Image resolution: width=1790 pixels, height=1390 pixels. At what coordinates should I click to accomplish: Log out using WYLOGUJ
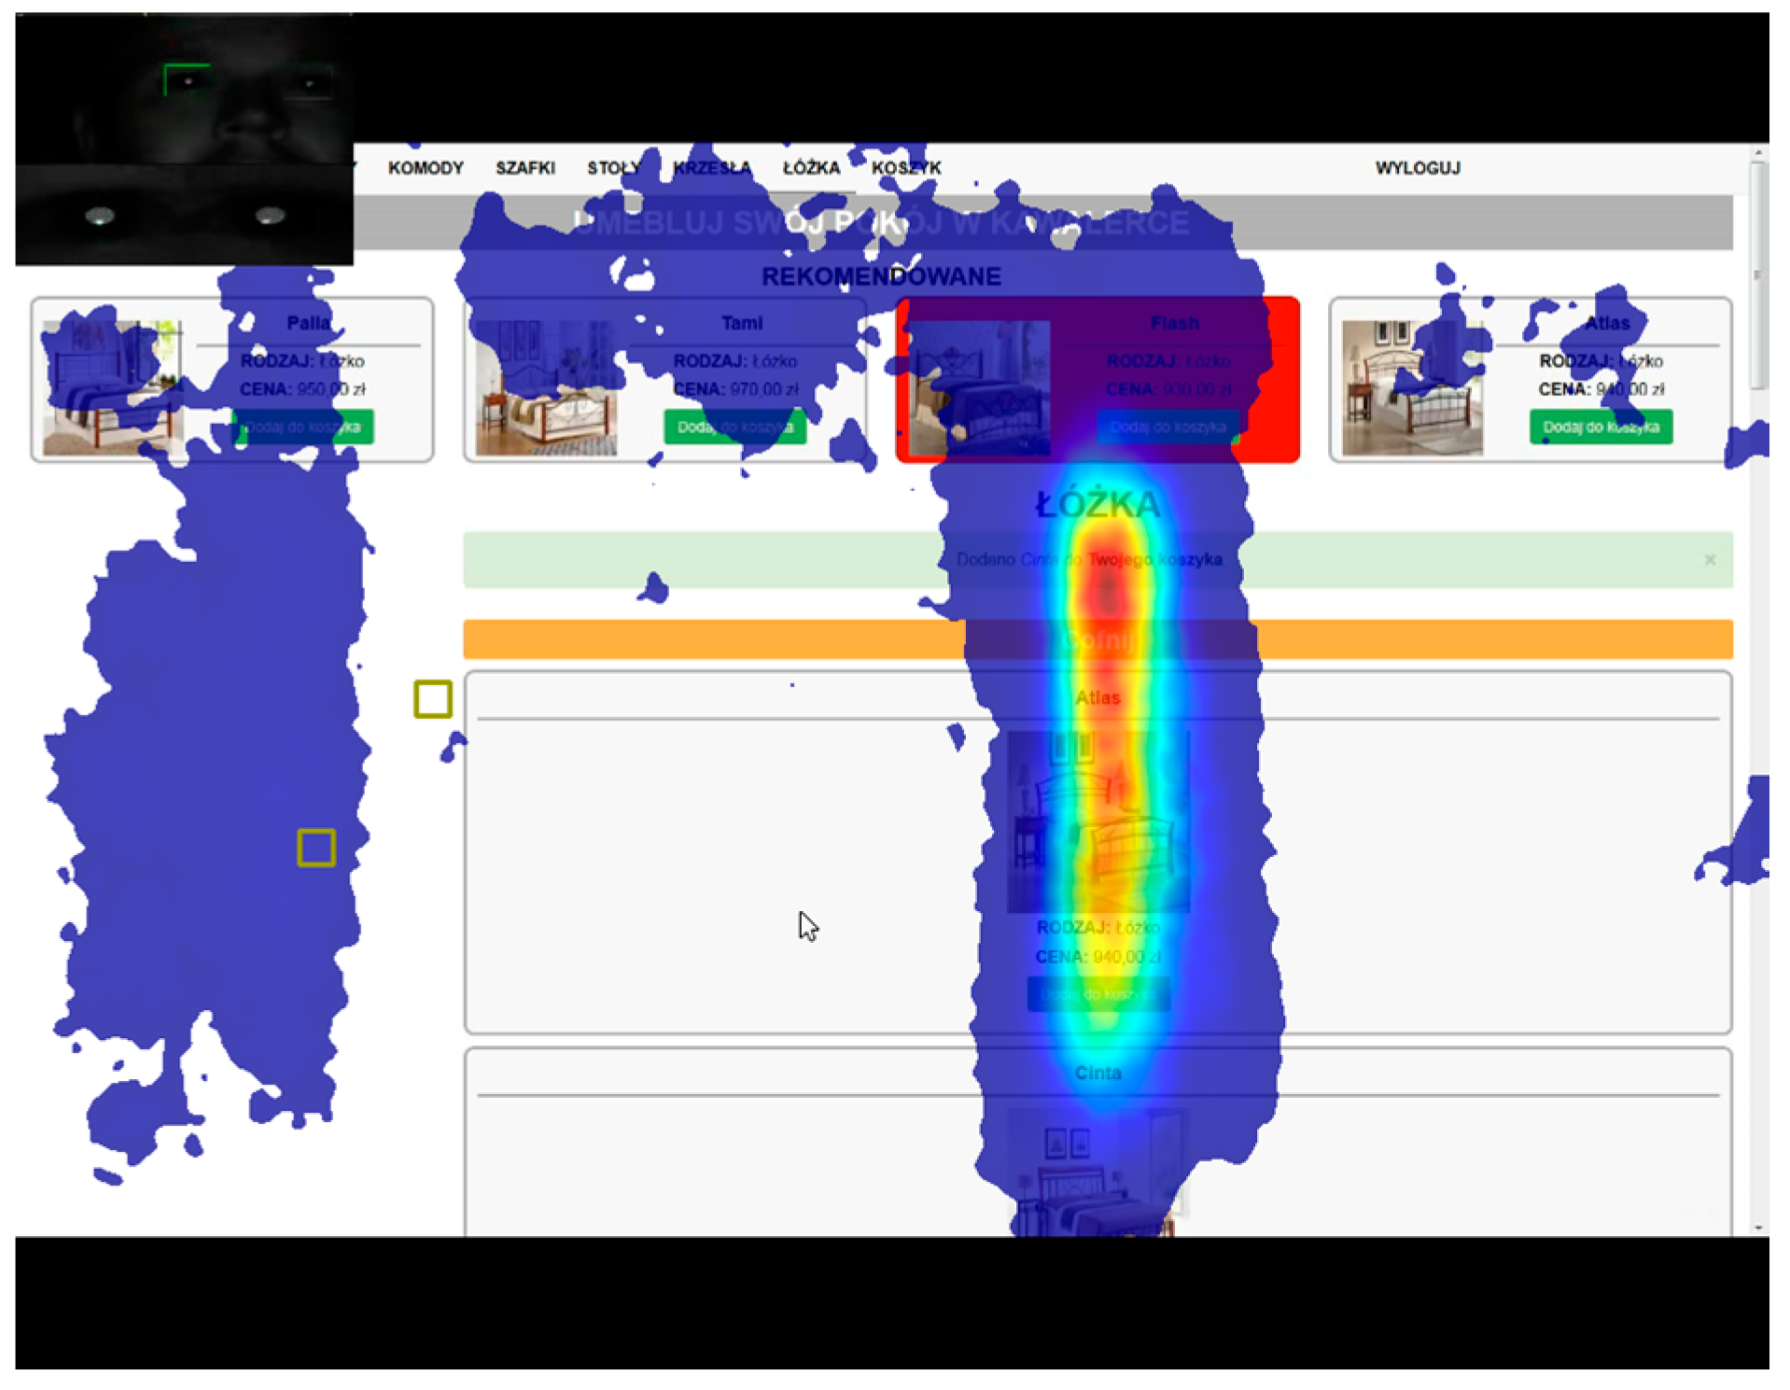[x=1417, y=168]
